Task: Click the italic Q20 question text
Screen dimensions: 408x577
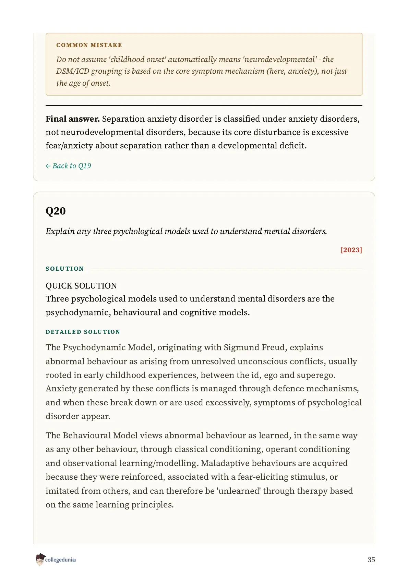Action: click(186, 231)
